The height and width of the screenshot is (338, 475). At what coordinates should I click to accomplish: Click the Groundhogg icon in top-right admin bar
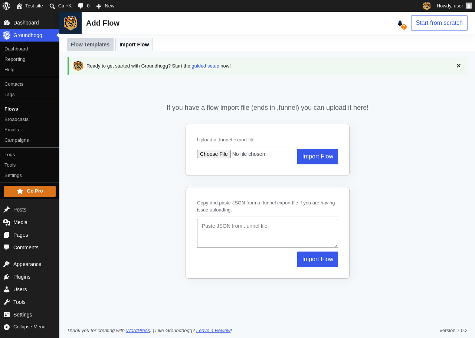427,6
